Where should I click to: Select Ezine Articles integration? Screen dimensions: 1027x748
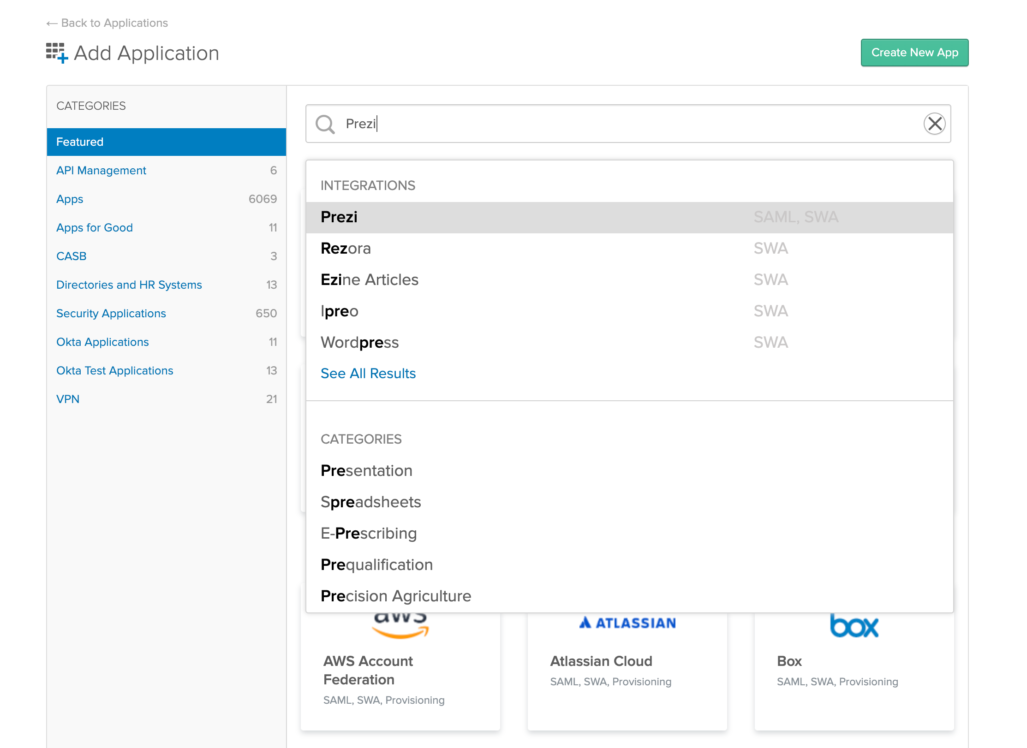click(370, 280)
